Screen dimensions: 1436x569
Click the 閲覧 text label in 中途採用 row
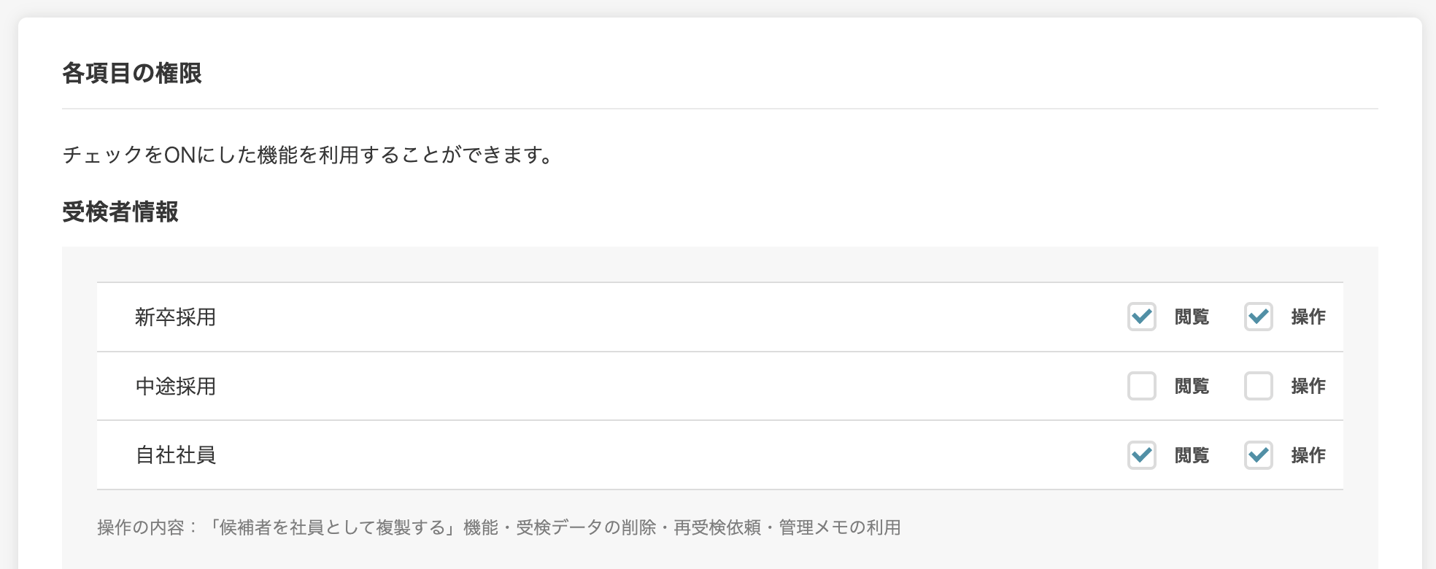[1192, 386]
